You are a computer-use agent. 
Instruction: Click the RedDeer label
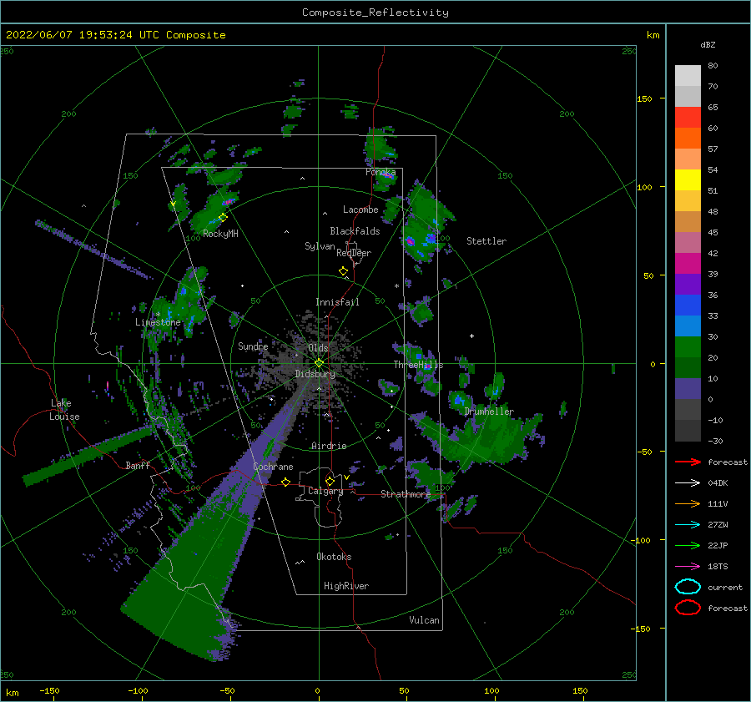point(354,253)
